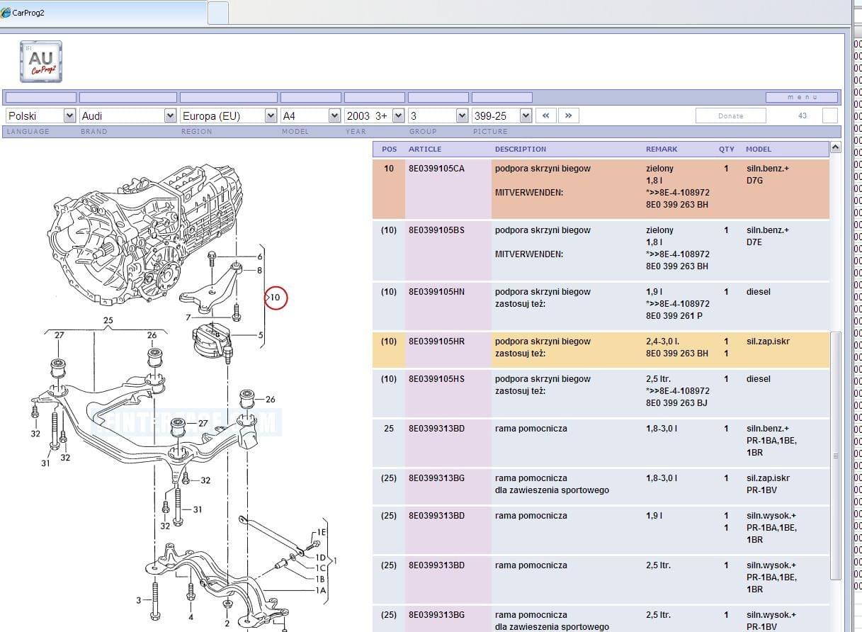The width and height of the screenshot is (862, 632).
Task: Select article 8E0399105BS
Action: 436,230
